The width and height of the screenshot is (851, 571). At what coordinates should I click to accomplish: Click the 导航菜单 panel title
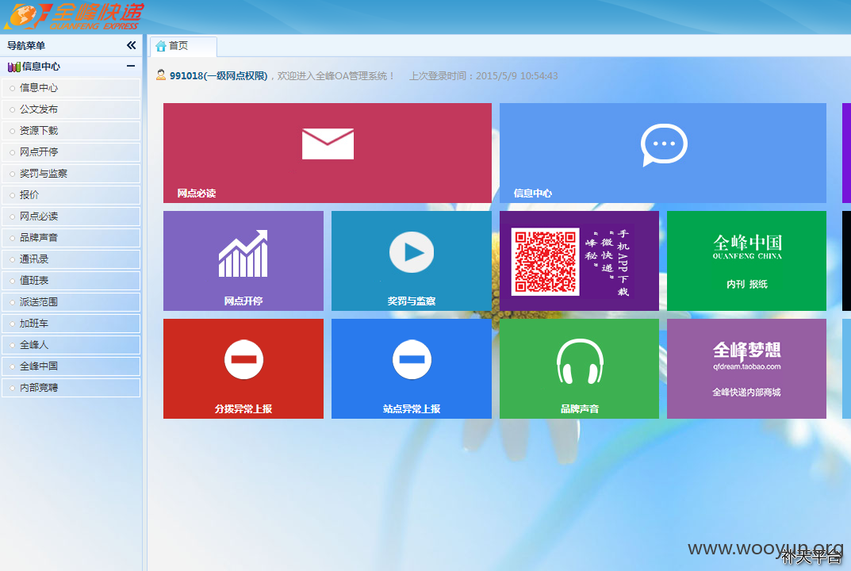coord(26,45)
